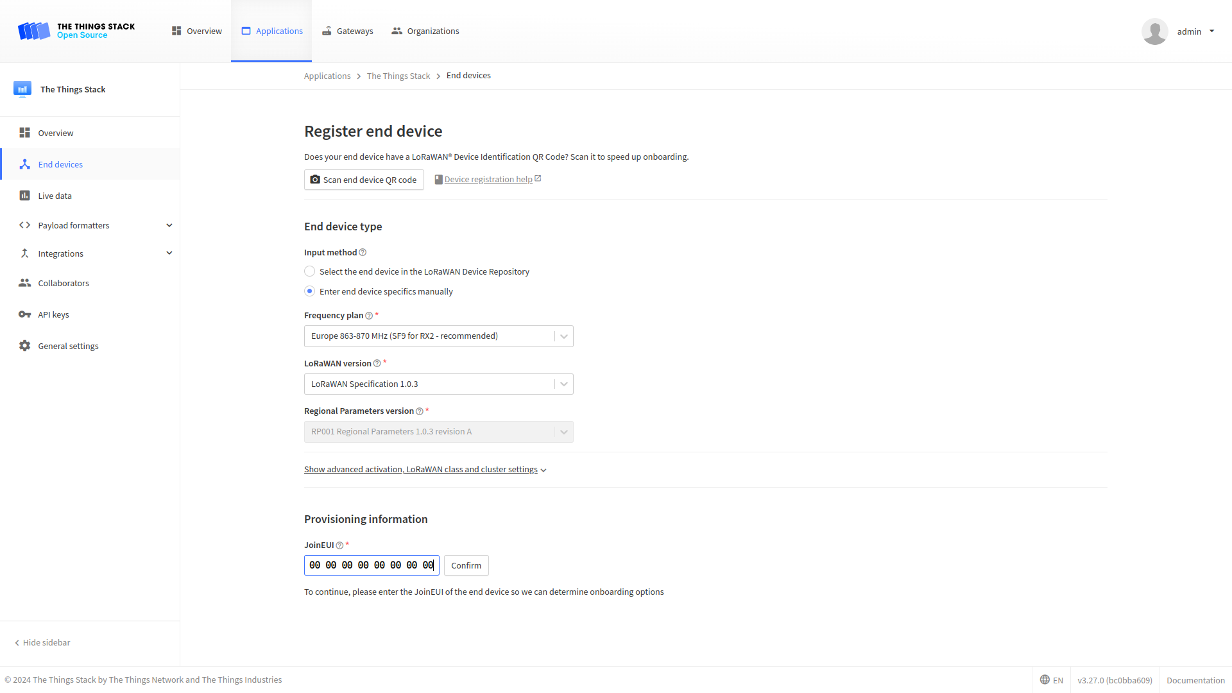Click the General settings gear icon
1232x693 pixels.
click(x=24, y=346)
